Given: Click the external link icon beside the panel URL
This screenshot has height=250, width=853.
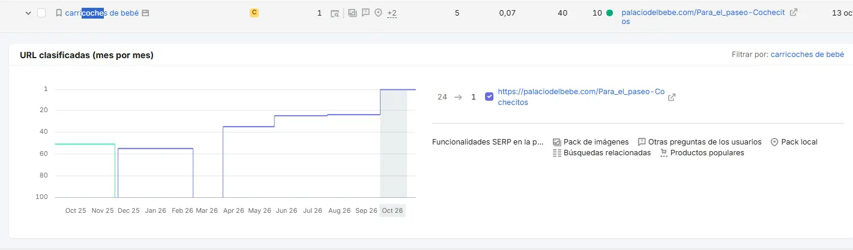Looking at the screenshot, I should click(672, 97).
